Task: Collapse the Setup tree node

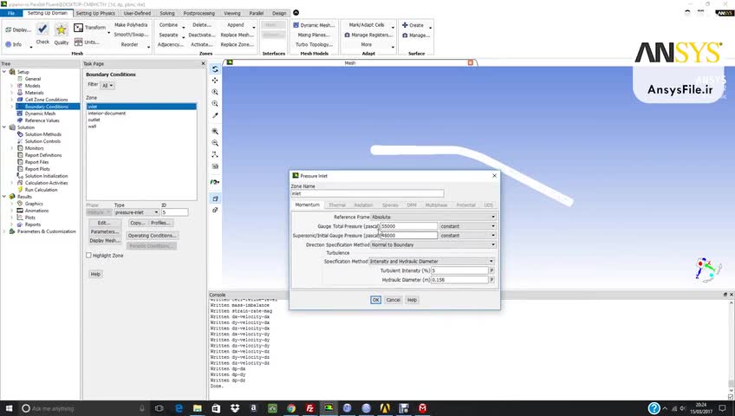Action: (x=4, y=72)
